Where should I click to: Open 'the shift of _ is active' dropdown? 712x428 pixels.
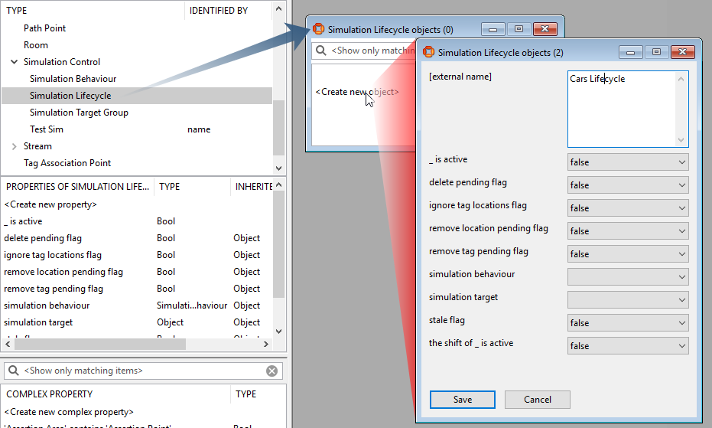click(628, 345)
